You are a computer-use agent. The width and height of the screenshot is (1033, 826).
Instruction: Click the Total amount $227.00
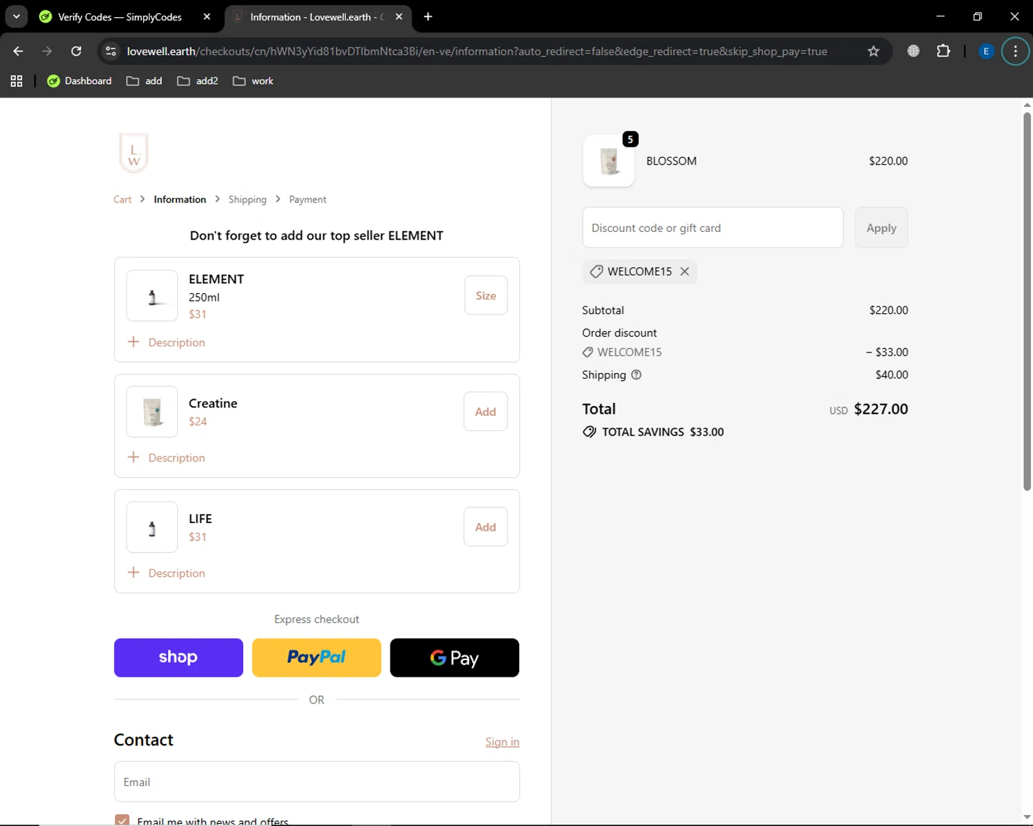click(881, 409)
